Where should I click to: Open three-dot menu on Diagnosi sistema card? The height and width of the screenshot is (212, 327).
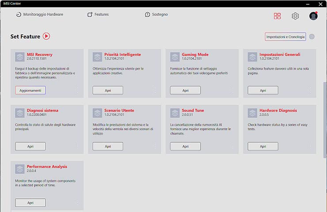(x=77, y=146)
